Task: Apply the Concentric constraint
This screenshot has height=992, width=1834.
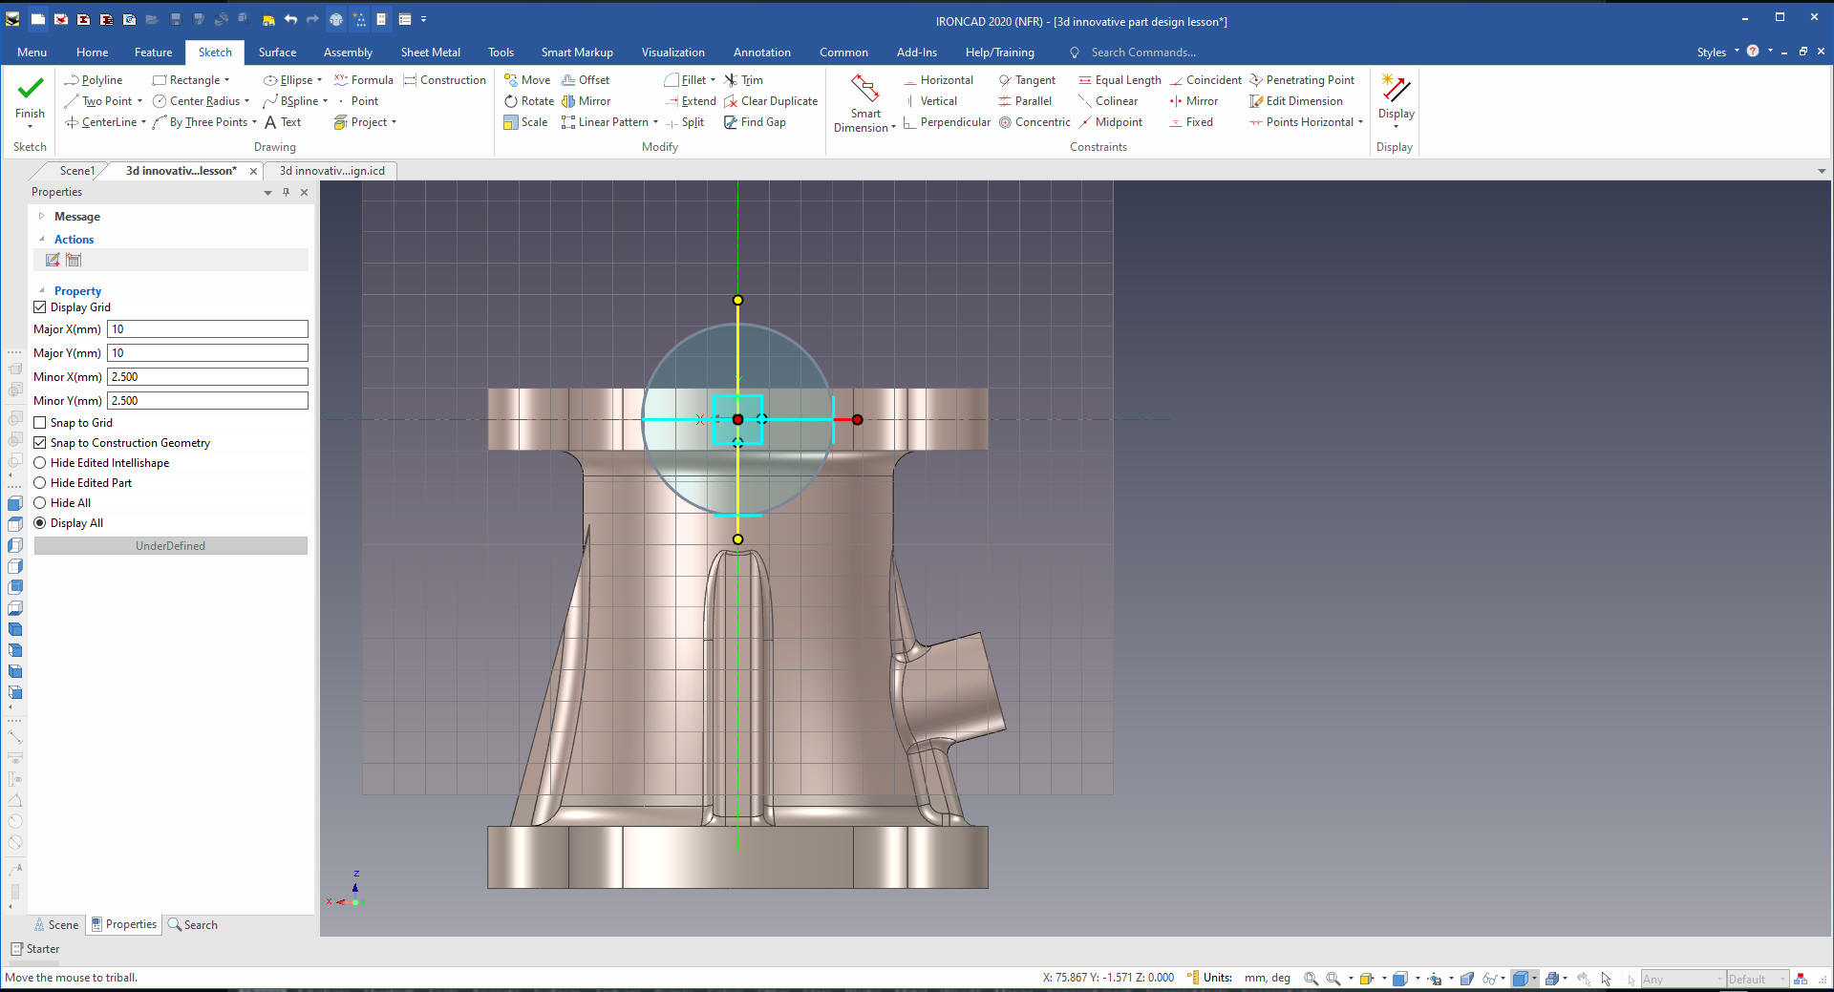Action: (1034, 122)
